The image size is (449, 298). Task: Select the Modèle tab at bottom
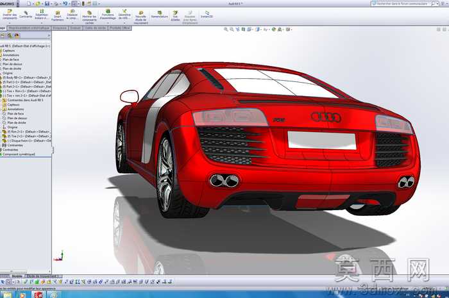pos(17,276)
